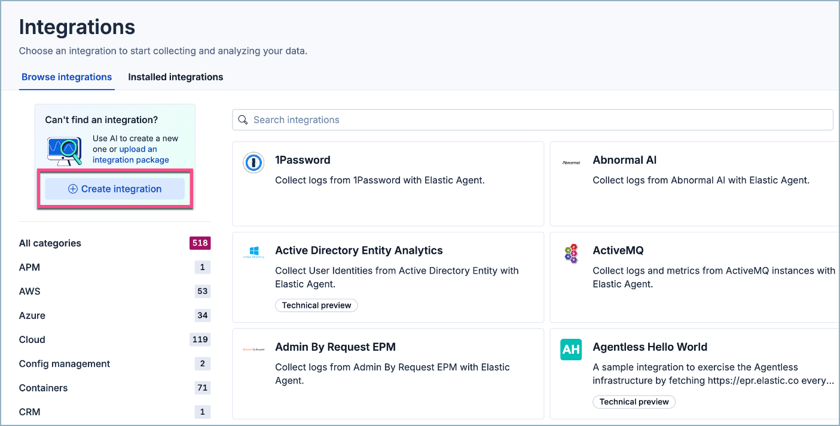Click the Active Directory Windows logo icon
The image size is (840, 426).
pyautogui.click(x=253, y=252)
